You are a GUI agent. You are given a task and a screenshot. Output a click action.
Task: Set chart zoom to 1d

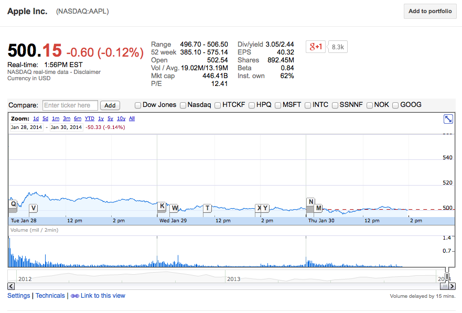point(36,118)
